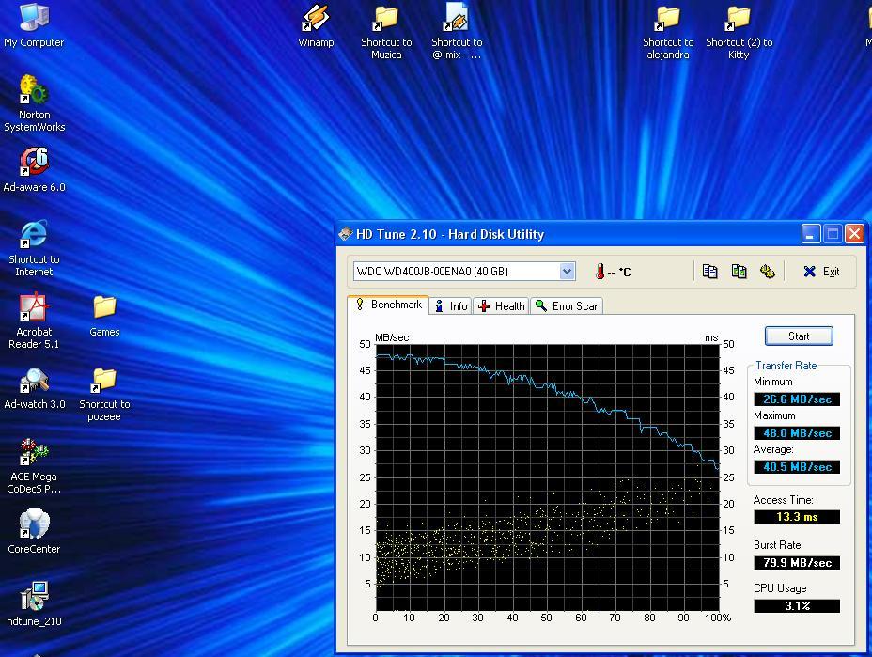Click the thermometer temperature icon in HD Tune
Image resolution: width=872 pixels, height=657 pixels.
pos(600,272)
